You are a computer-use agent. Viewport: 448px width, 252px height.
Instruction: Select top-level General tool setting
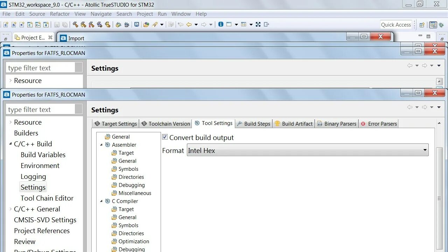point(121,137)
